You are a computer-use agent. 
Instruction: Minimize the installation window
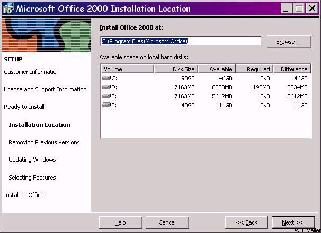pyautogui.click(x=286, y=8)
